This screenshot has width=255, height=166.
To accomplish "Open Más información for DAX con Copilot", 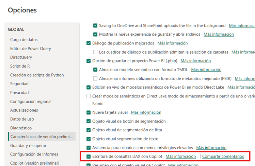I will pyautogui.click(x=181, y=156).
